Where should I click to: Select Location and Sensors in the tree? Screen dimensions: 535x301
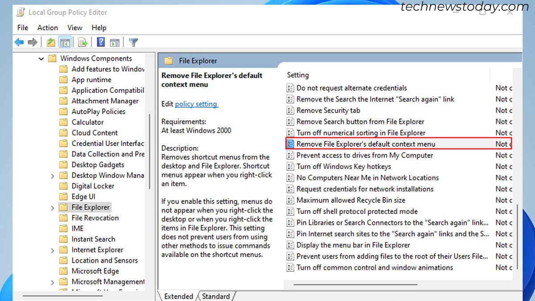(x=105, y=260)
